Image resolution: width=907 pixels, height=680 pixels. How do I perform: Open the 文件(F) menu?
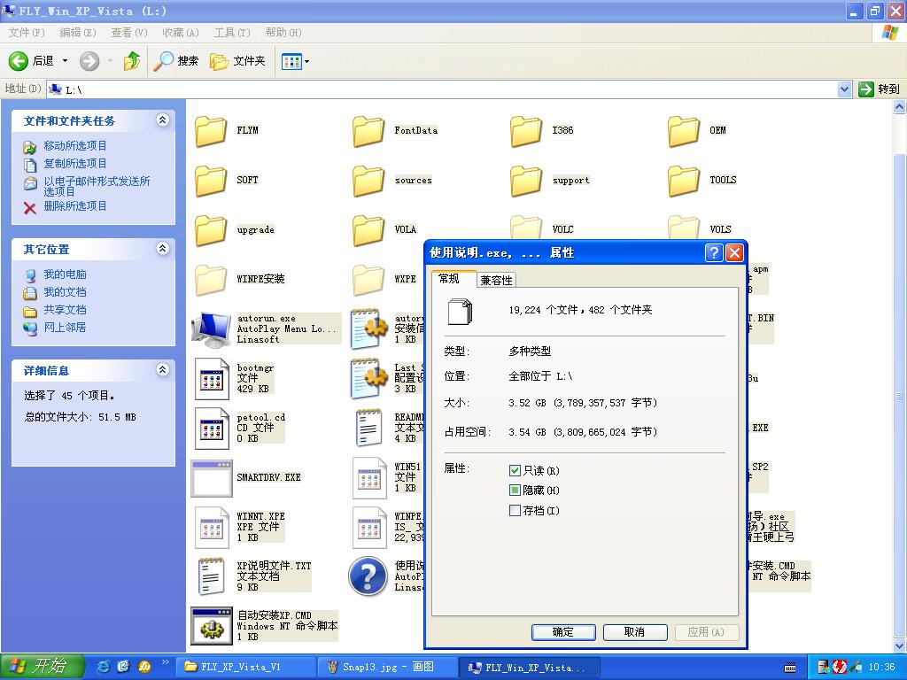(x=27, y=33)
